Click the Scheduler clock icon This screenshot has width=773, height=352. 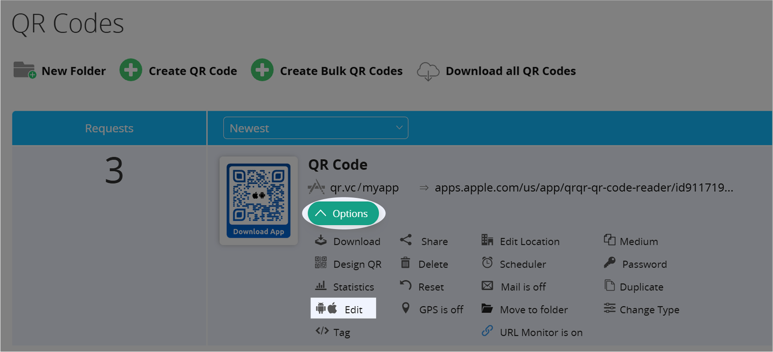click(x=487, y=262)
